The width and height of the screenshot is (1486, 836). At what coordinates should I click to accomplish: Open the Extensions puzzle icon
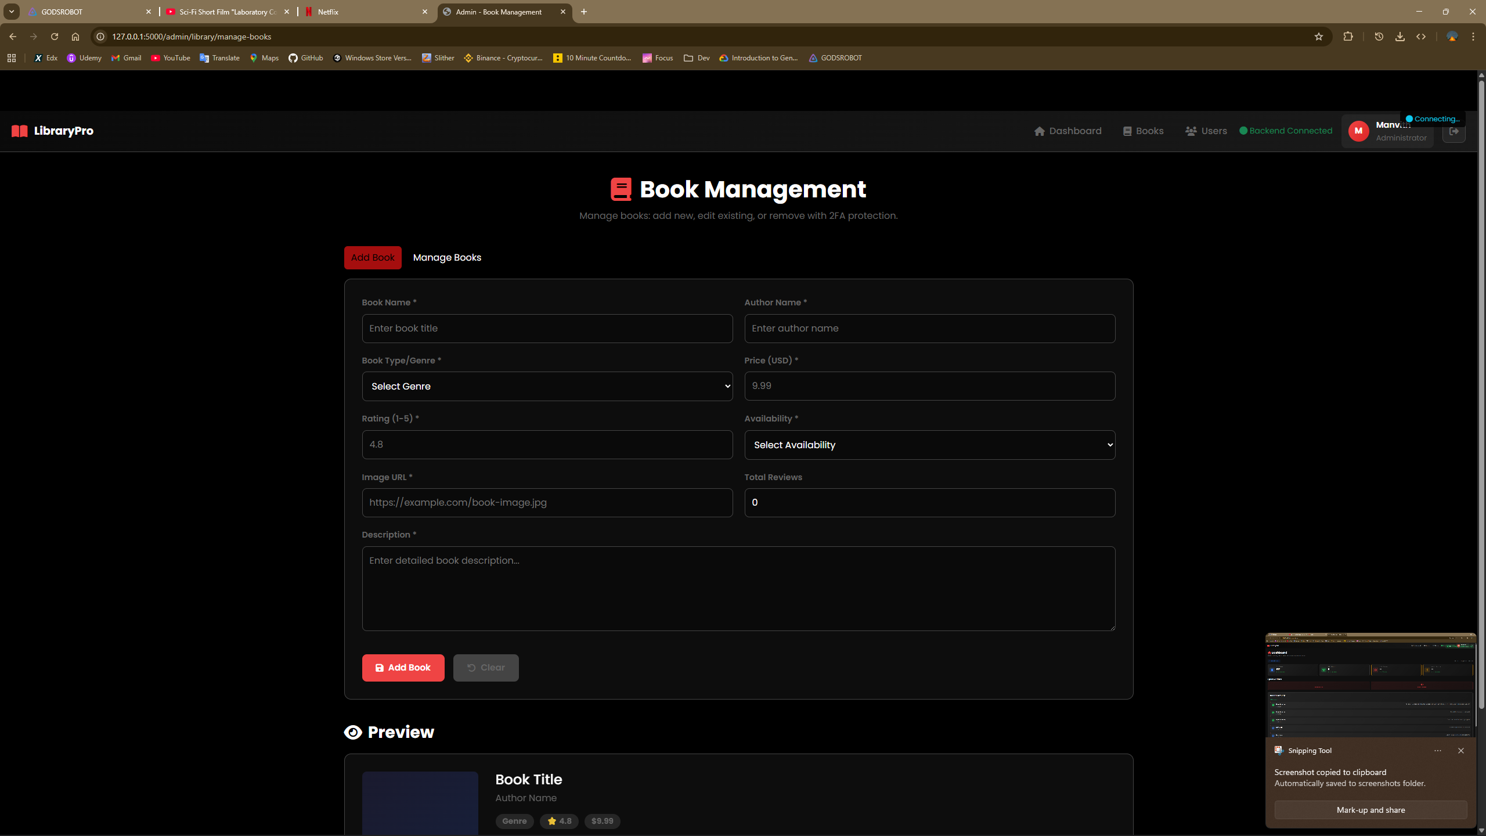[1348, 36]
